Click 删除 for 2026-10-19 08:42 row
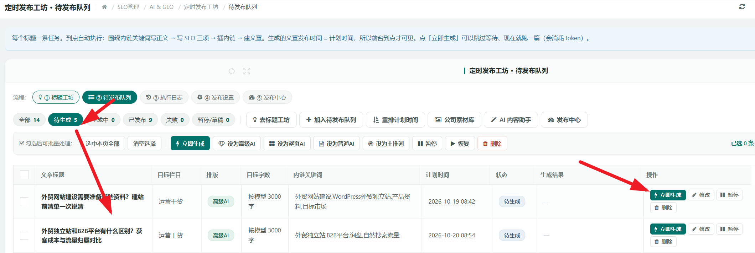The image size is (755, 253). pos(663,208)
